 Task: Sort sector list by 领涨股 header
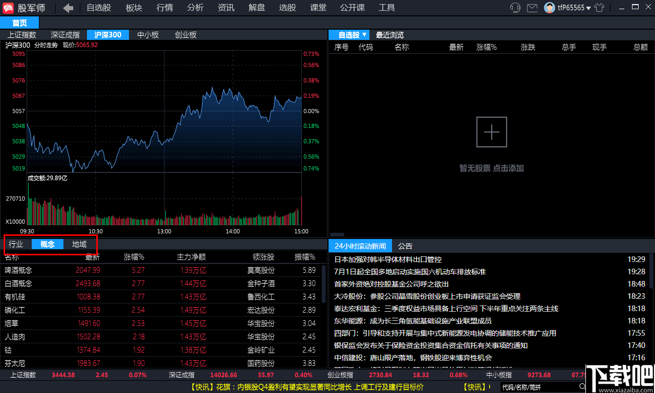[x=264, y=257]
